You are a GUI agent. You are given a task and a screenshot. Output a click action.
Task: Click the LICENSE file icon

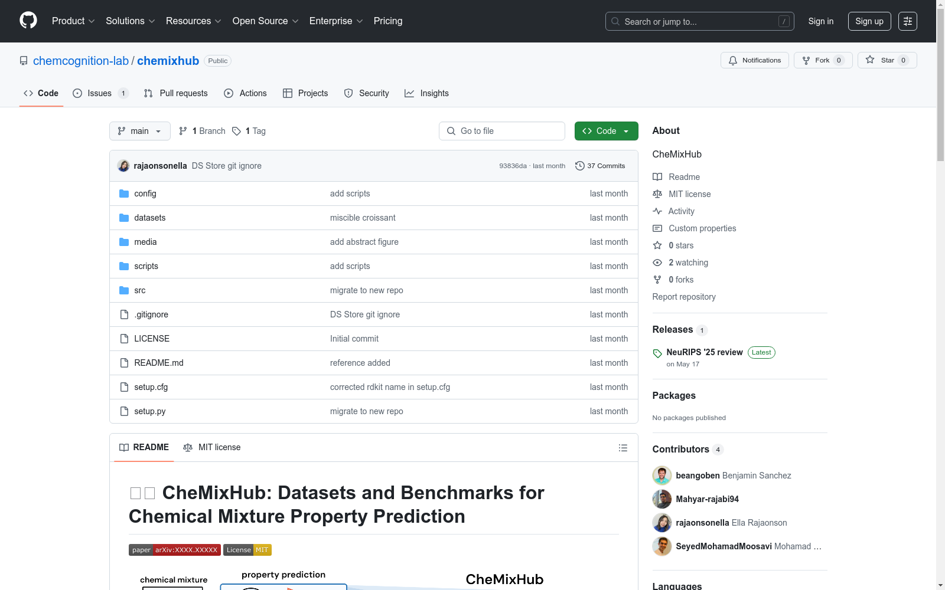[124, 339]
